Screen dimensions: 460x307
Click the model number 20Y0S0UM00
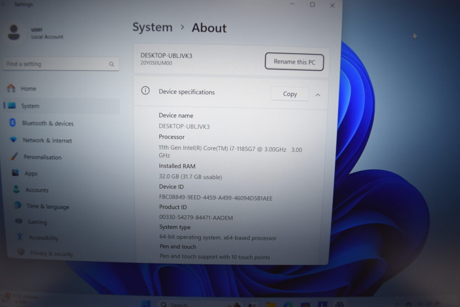pos(156,63)
